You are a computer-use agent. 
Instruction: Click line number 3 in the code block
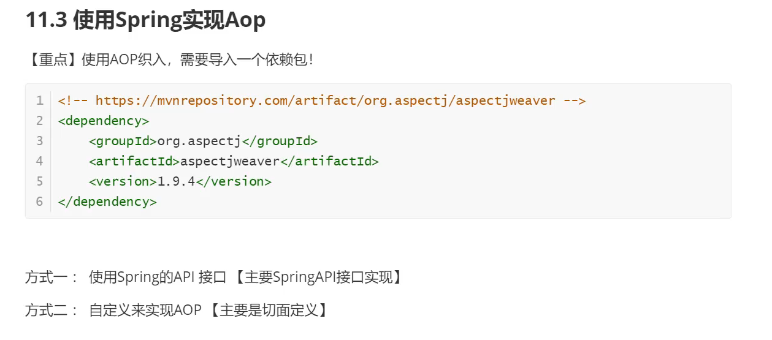coord(40,141)
